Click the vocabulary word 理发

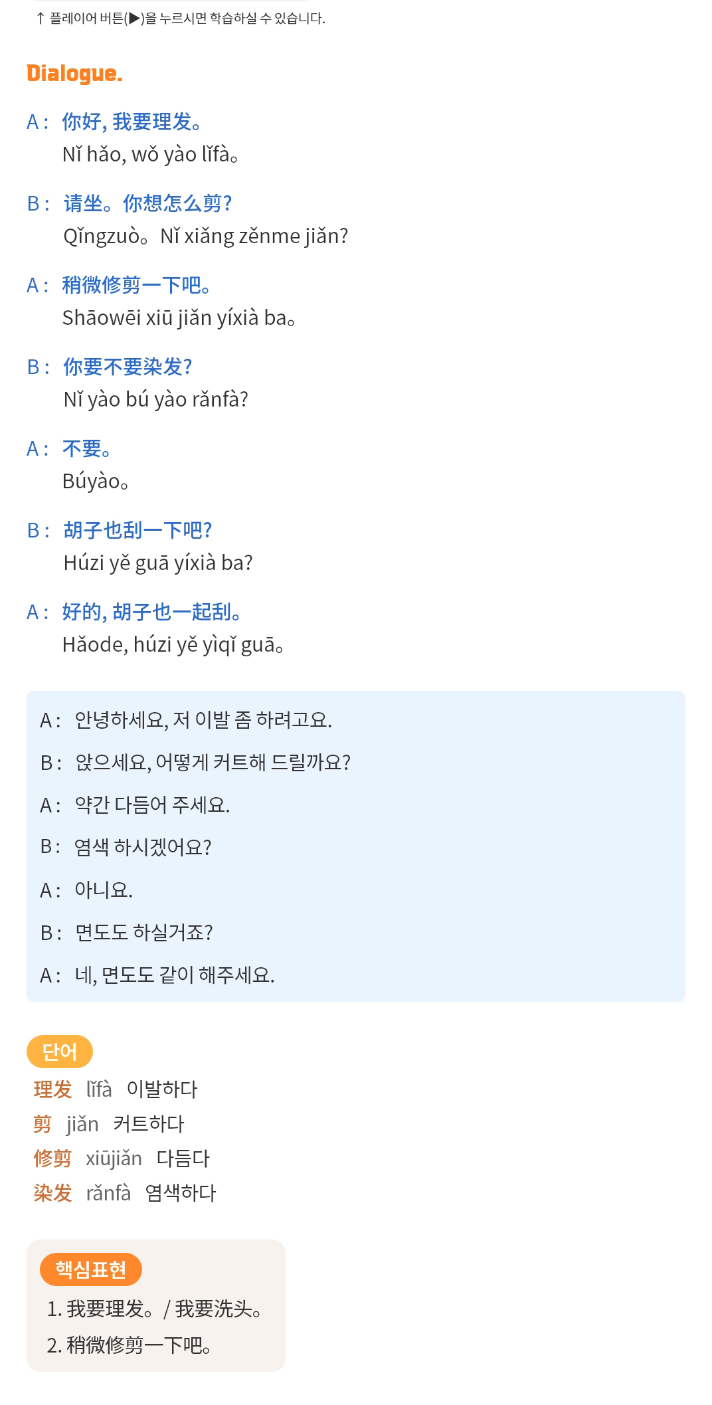[x=52, y=1089]
